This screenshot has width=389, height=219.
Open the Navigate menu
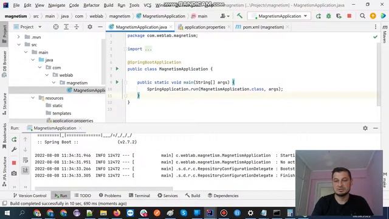57,5
